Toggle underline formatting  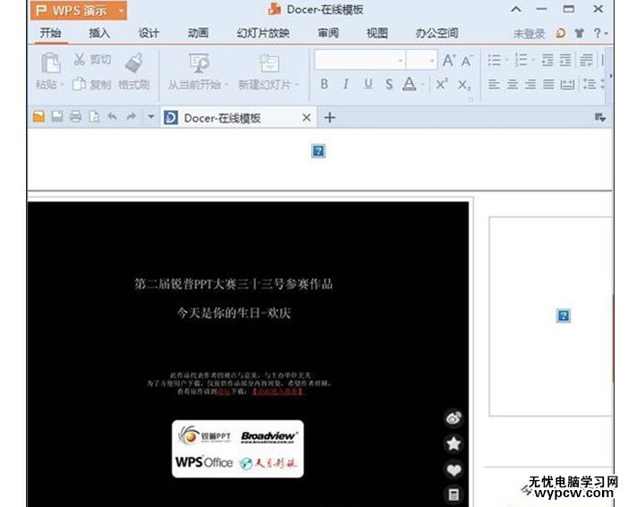click(368, 84)
